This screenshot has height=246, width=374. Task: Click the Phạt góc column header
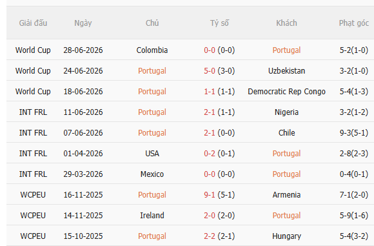pyautogui.click(x=354, y=23)
